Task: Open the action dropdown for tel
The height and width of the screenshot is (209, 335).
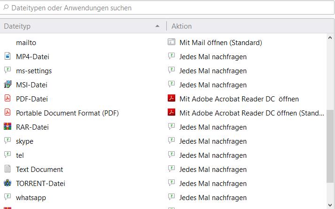Action: [x=213, y=155]
